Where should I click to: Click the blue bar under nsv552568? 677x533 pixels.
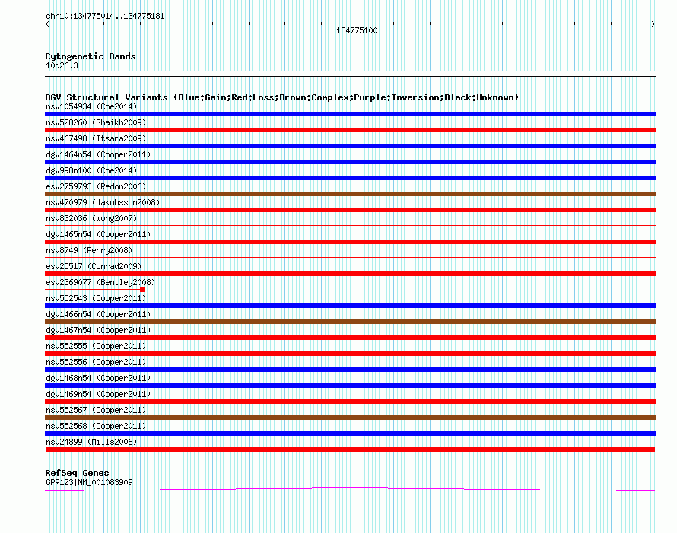tap(350, 433)
